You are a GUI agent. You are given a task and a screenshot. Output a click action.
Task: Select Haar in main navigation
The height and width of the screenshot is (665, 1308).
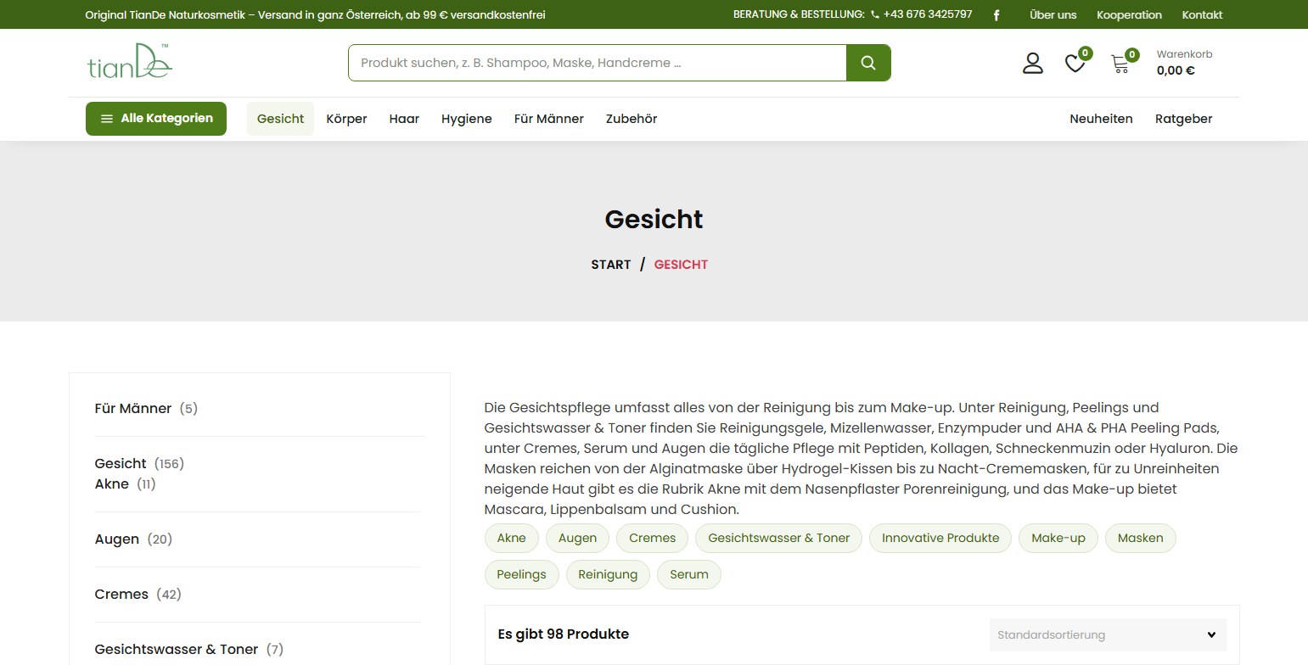pyautogui.click(x=404, y=119)
